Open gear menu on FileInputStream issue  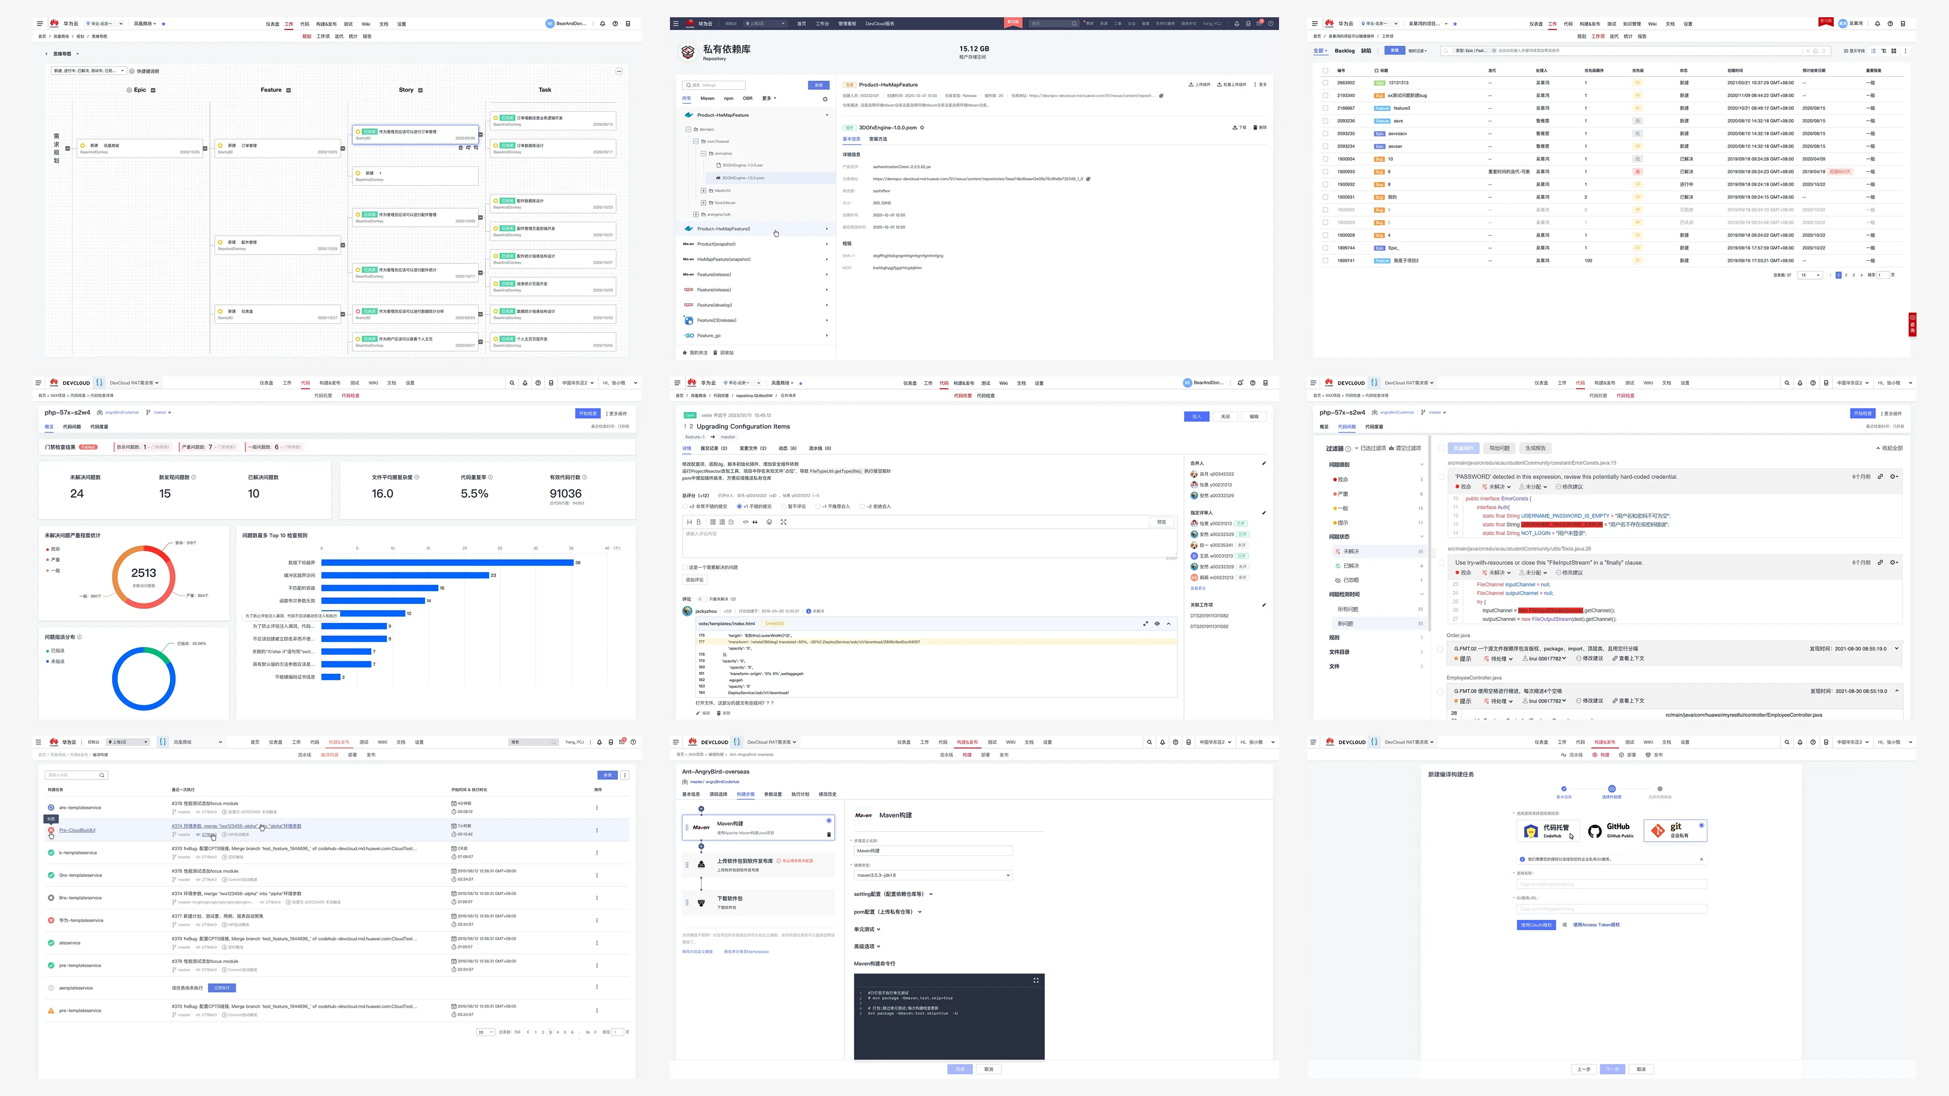[1894, 563]
